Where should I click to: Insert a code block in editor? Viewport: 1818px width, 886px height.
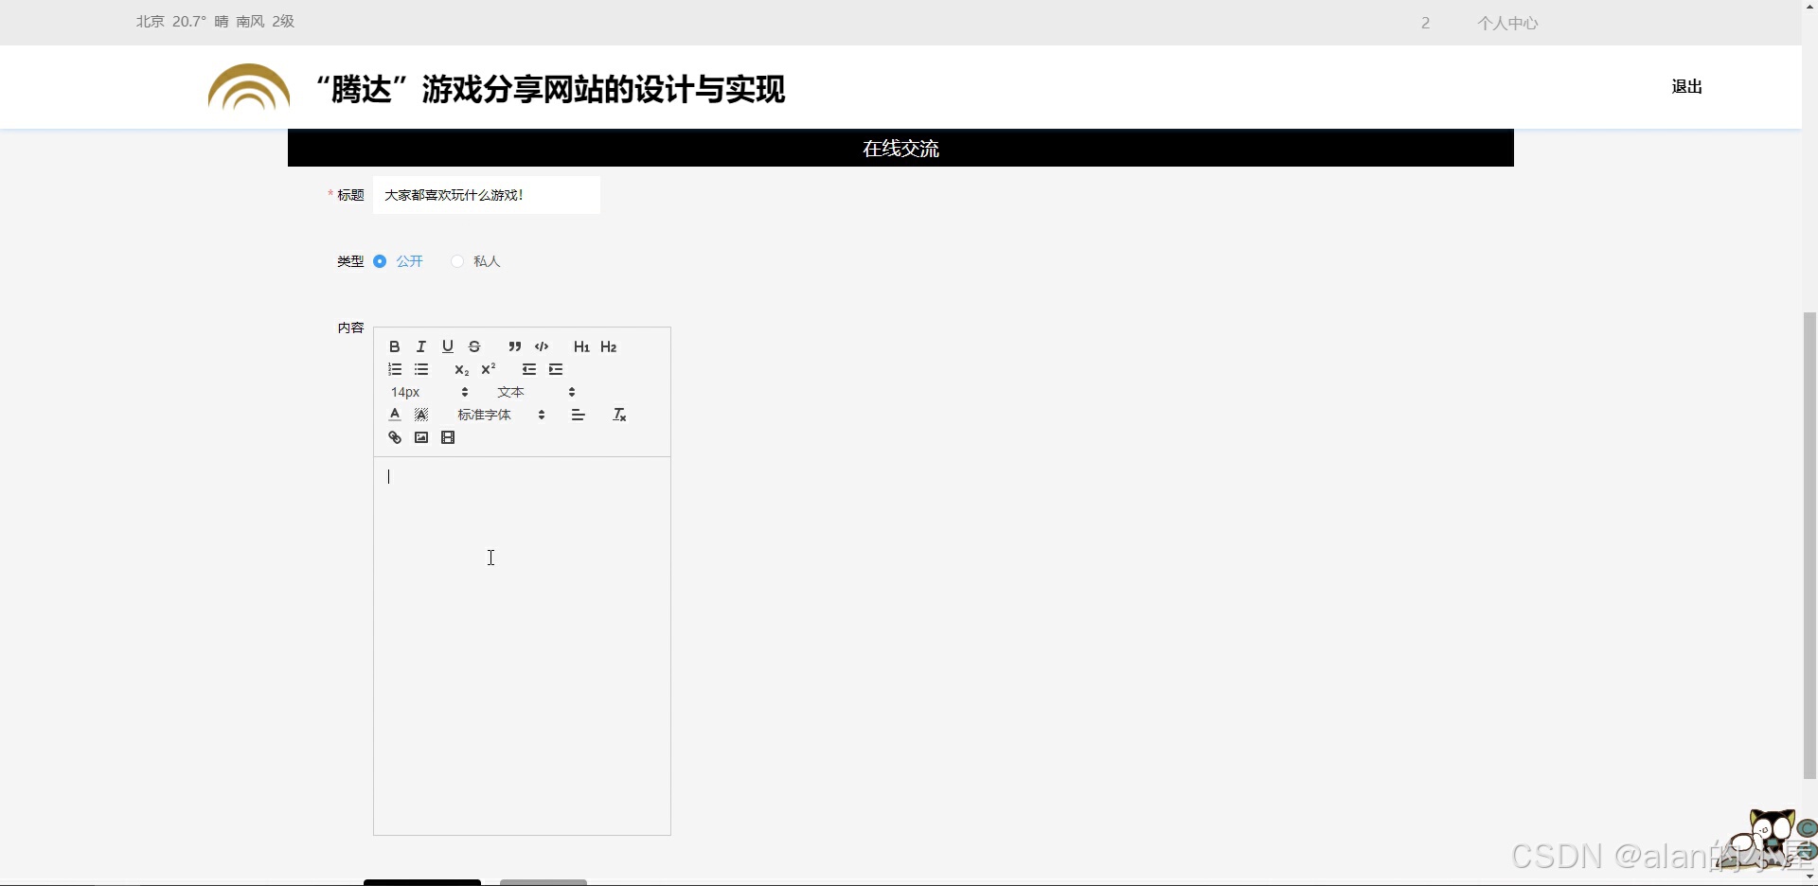[542, 346]
